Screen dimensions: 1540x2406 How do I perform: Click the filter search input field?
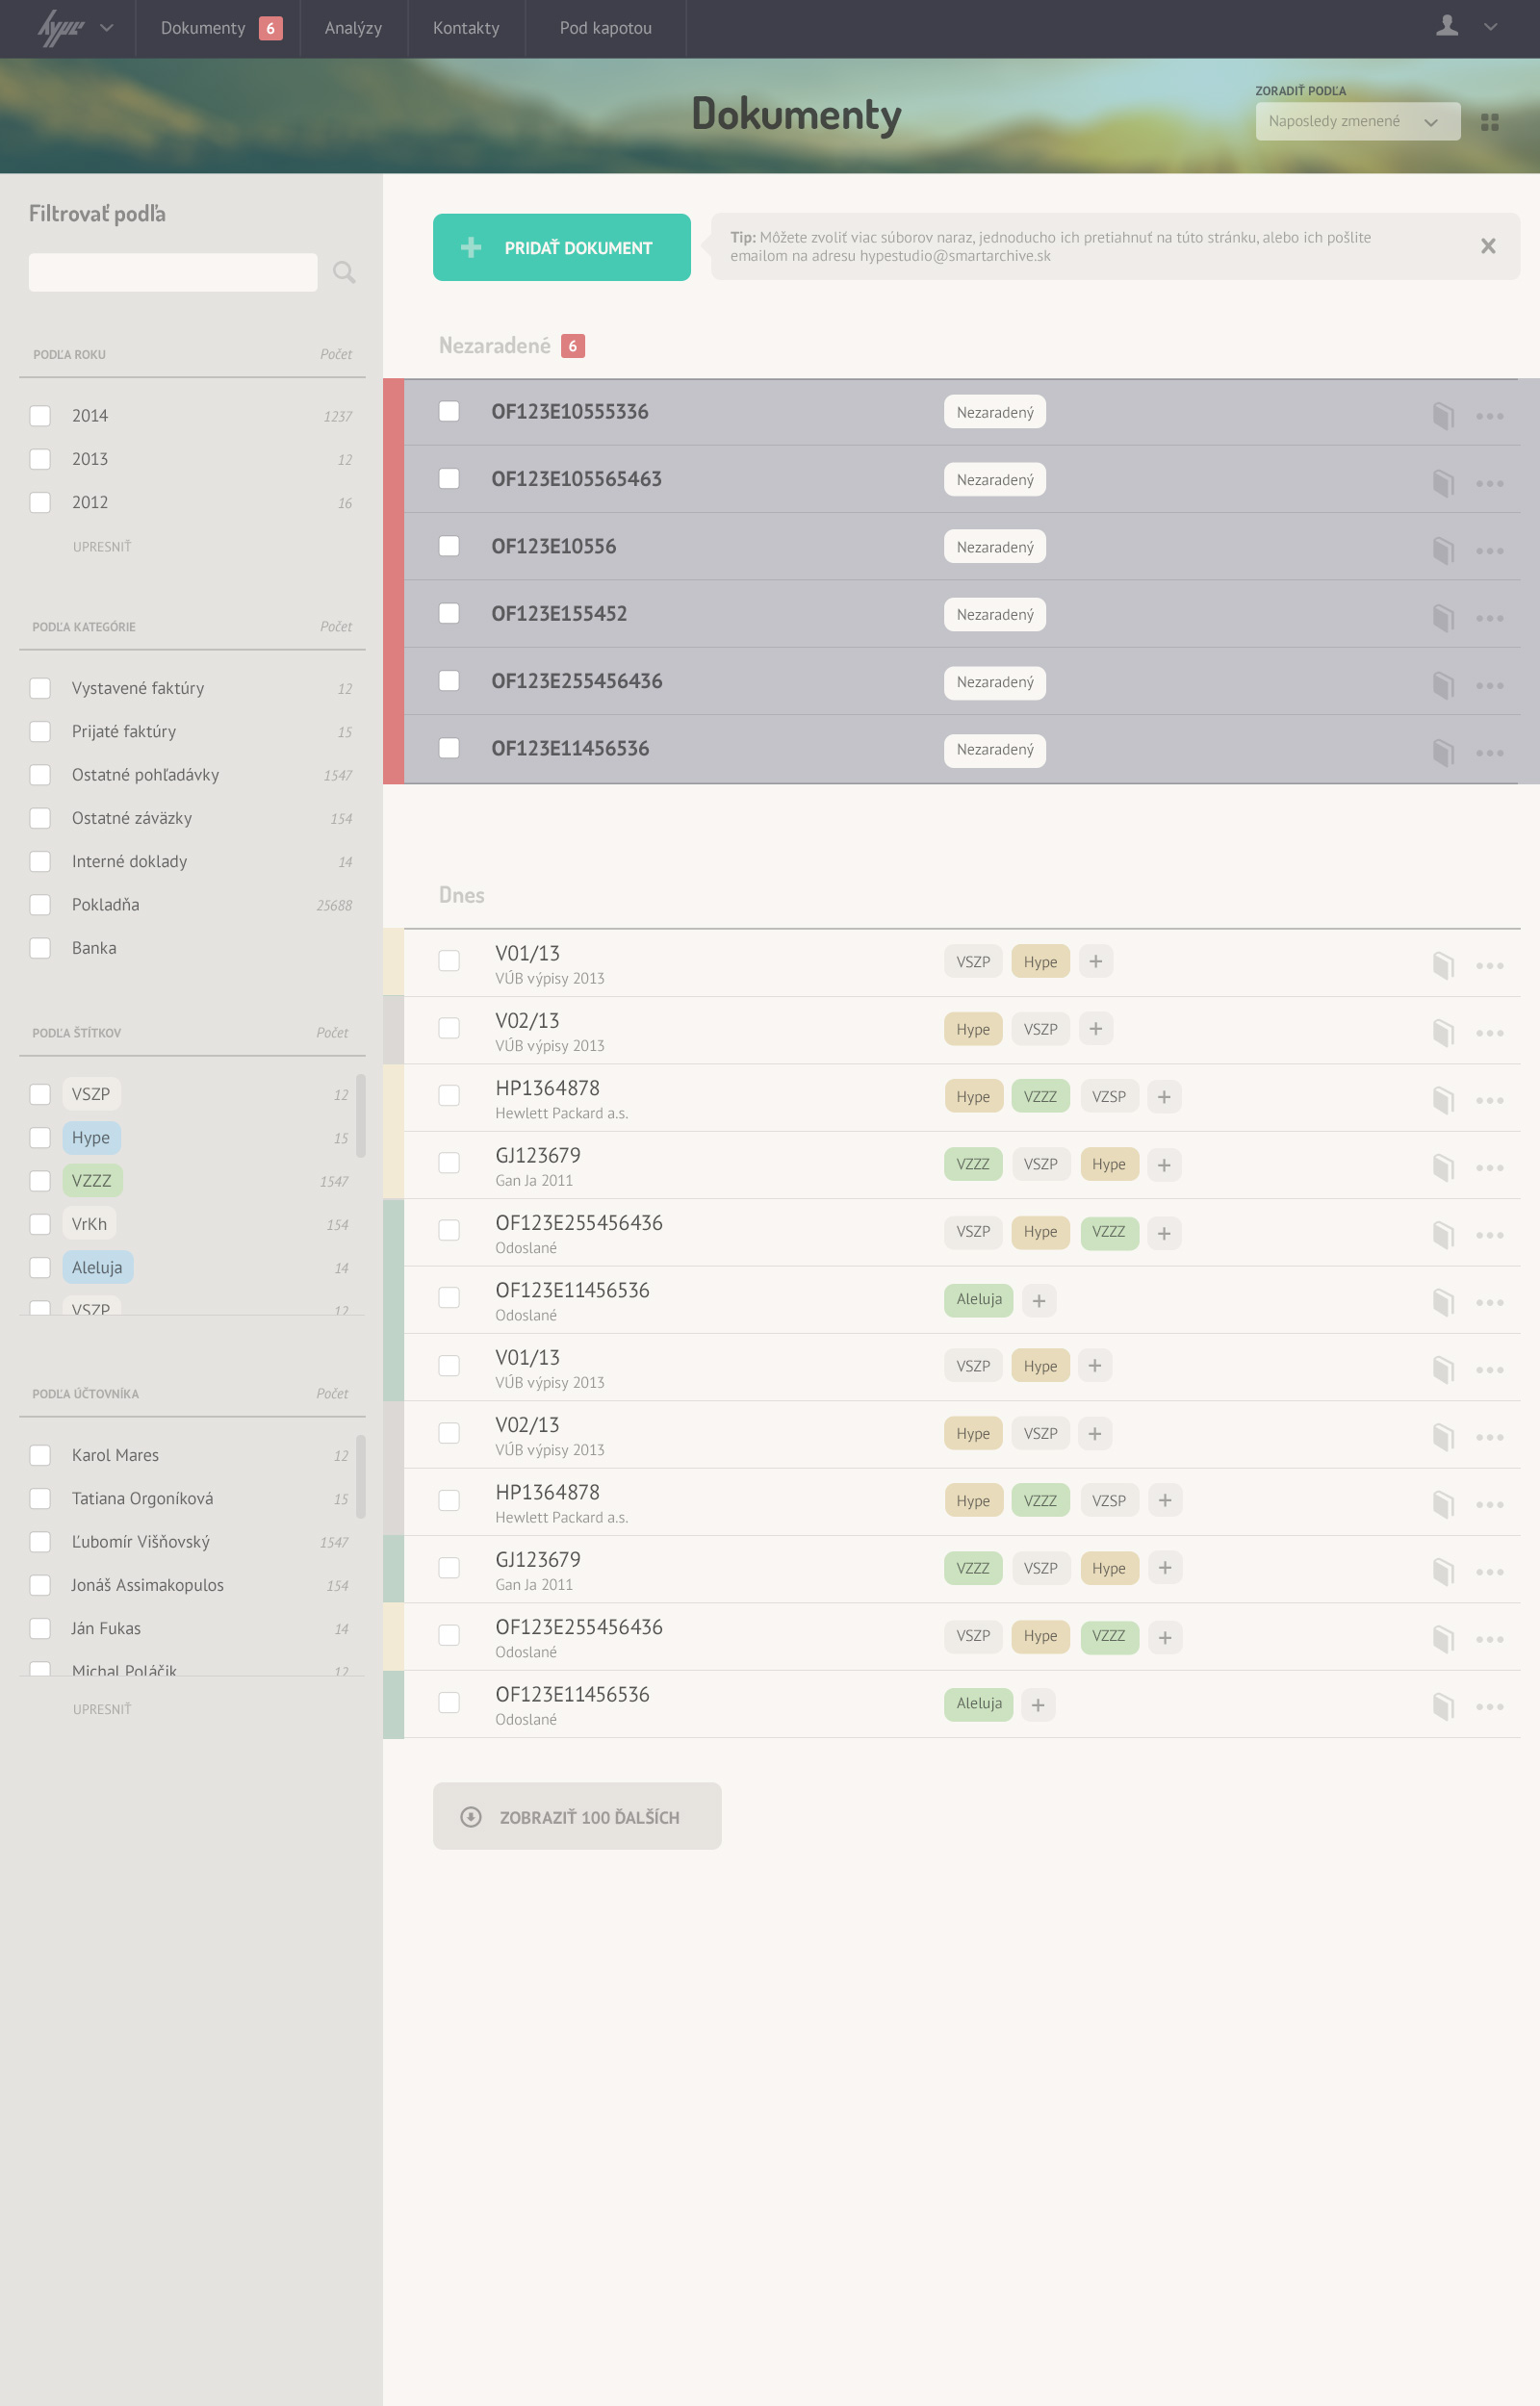[173, 272]
